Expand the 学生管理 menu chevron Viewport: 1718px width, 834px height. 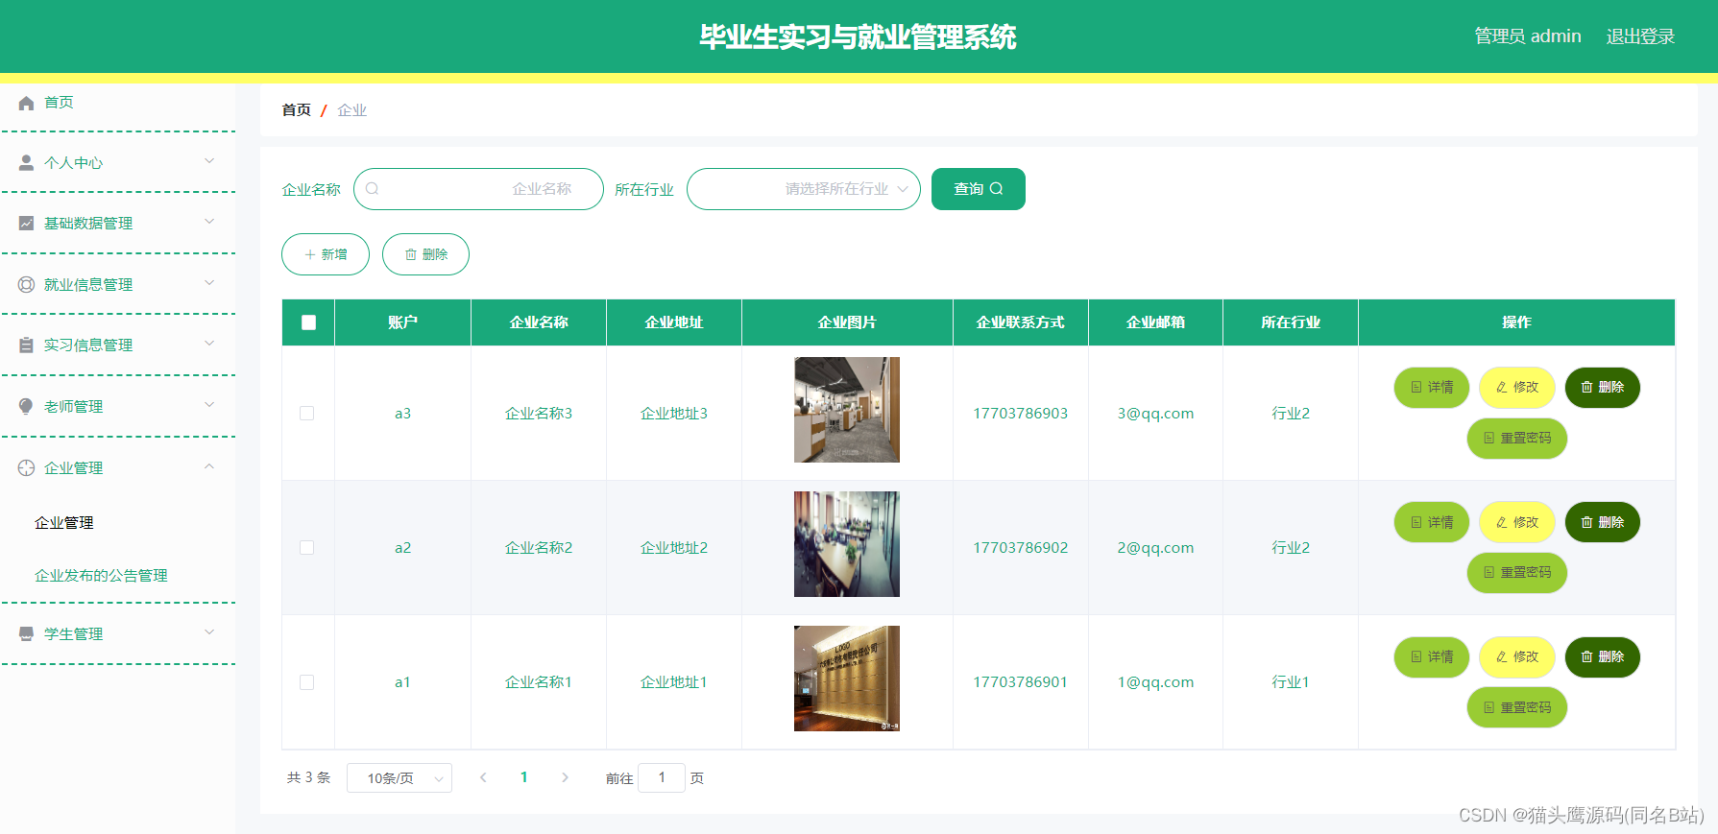point(209,632)
